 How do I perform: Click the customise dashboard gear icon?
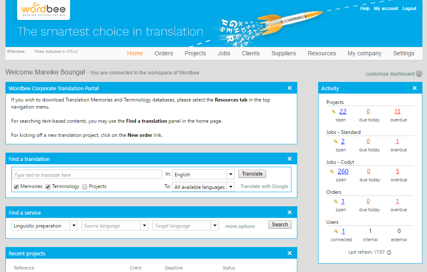(419, 74)
